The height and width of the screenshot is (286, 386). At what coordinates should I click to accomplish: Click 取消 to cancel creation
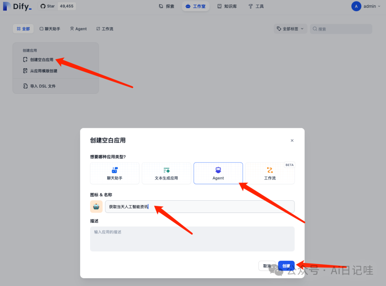(267, 266)
